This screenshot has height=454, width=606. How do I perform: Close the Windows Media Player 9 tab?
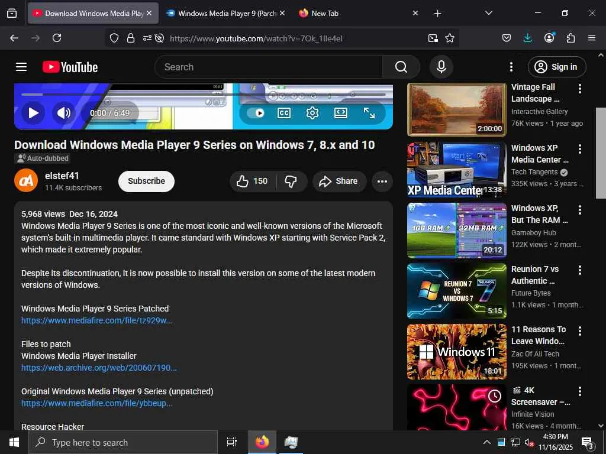click(x=282, y=13)
